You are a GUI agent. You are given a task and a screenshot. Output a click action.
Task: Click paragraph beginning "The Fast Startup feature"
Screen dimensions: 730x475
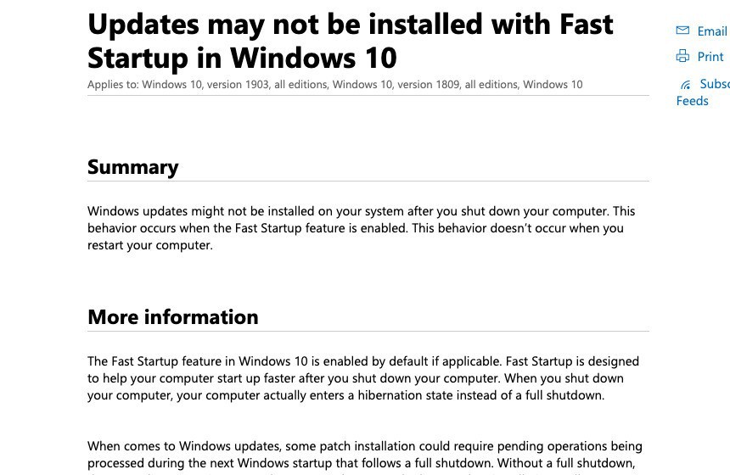362,378
